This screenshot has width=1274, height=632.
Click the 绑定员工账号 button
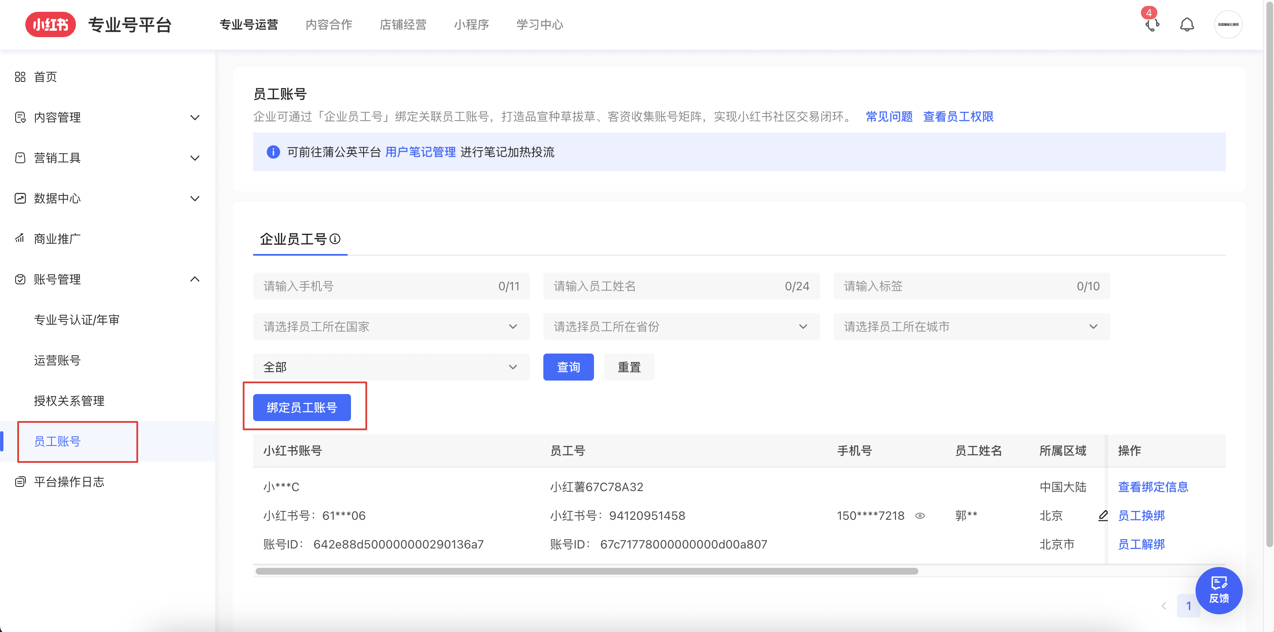tap(302, 408)
